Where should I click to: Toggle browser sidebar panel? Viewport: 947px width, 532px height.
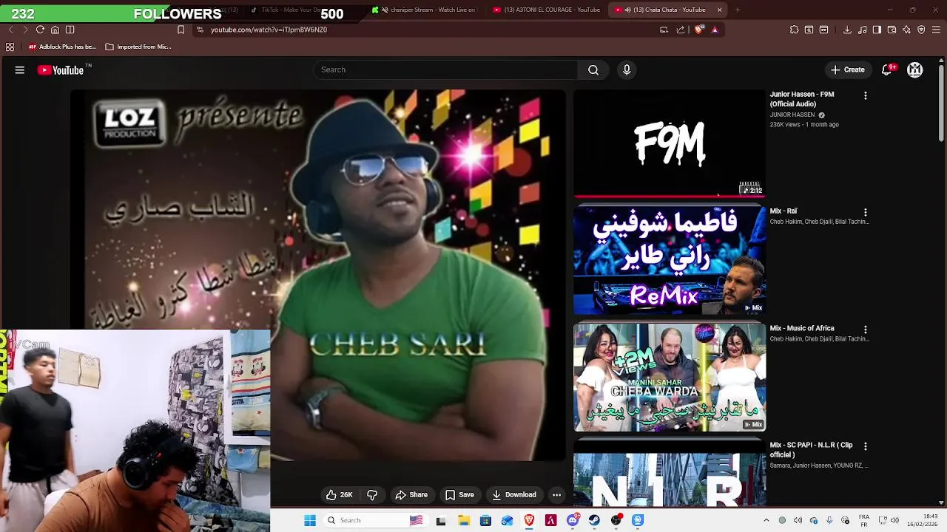pos(877,30)
